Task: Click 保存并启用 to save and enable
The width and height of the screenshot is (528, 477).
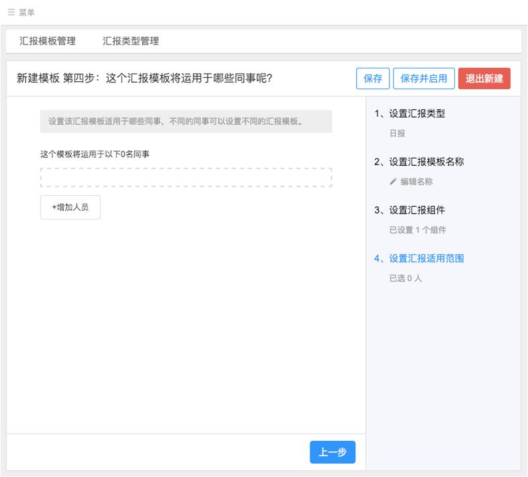Action: click(423, 78)
